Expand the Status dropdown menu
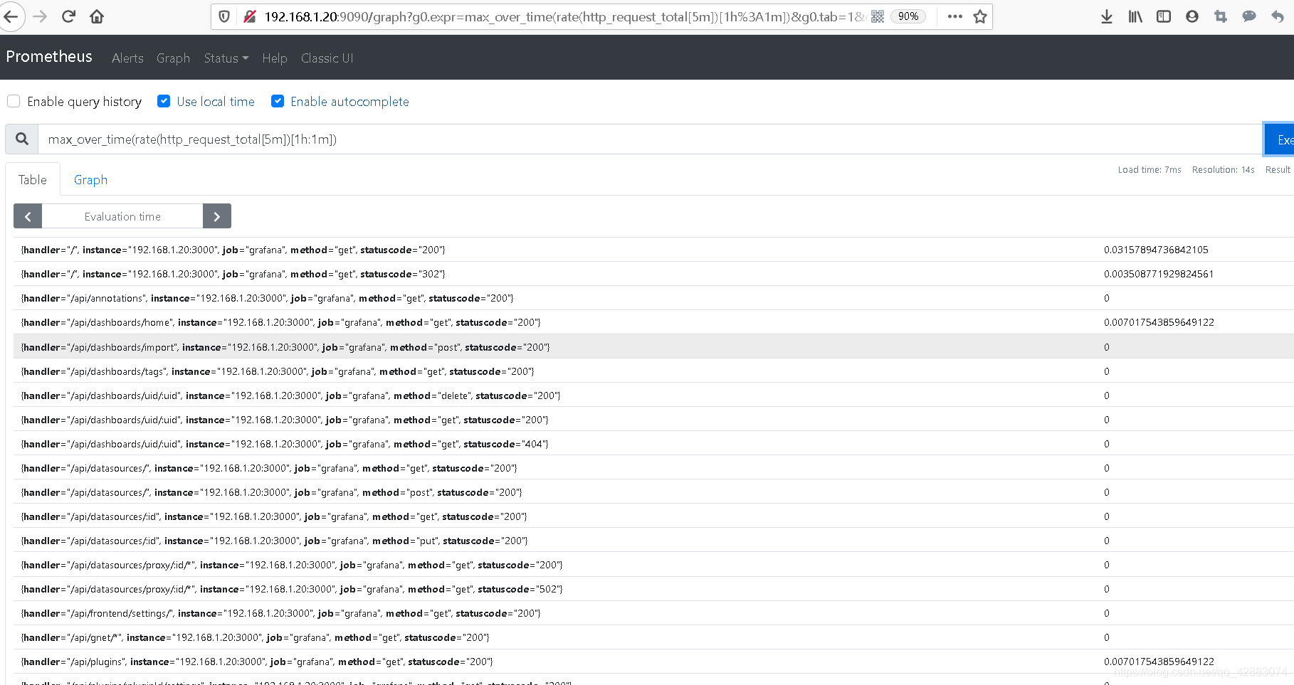1294x685 pixels. tap(226, 58)
